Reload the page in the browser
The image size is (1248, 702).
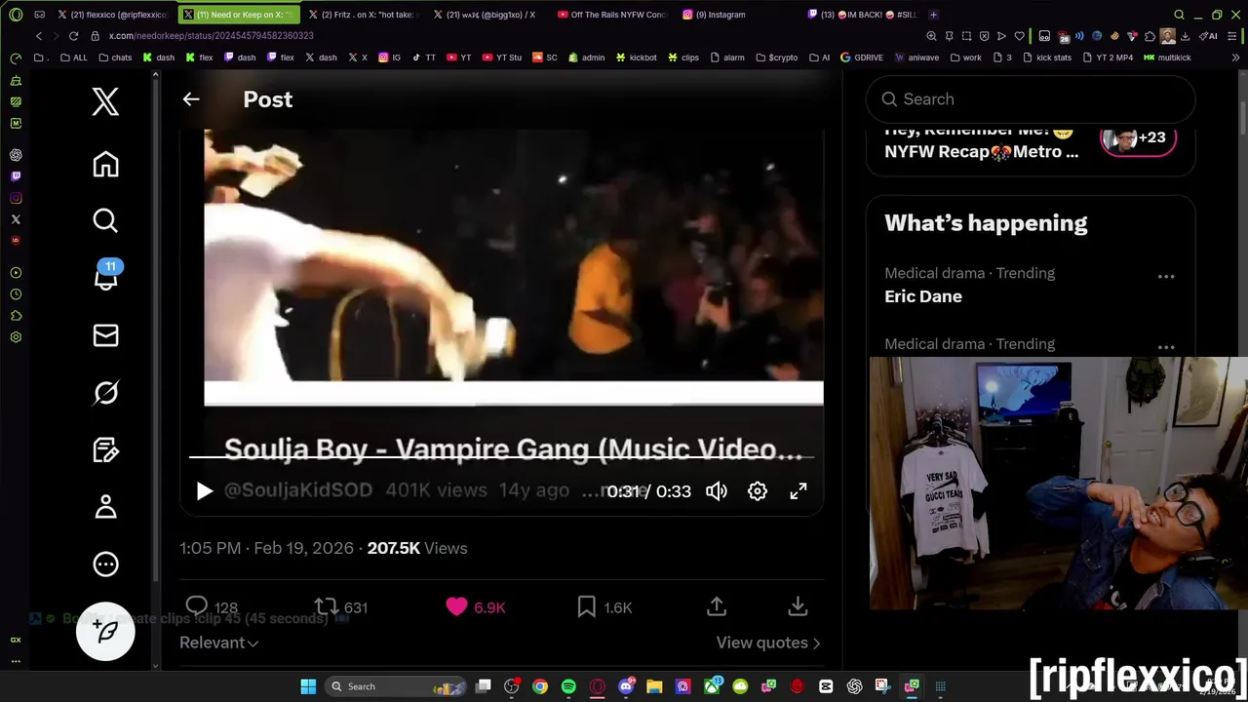[x=73, y=36]
